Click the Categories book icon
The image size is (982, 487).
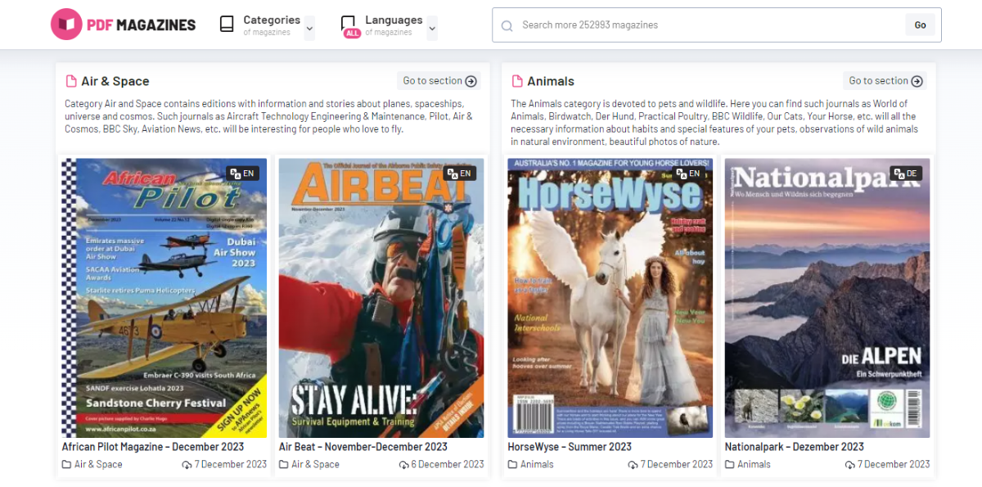click(227, 25)
